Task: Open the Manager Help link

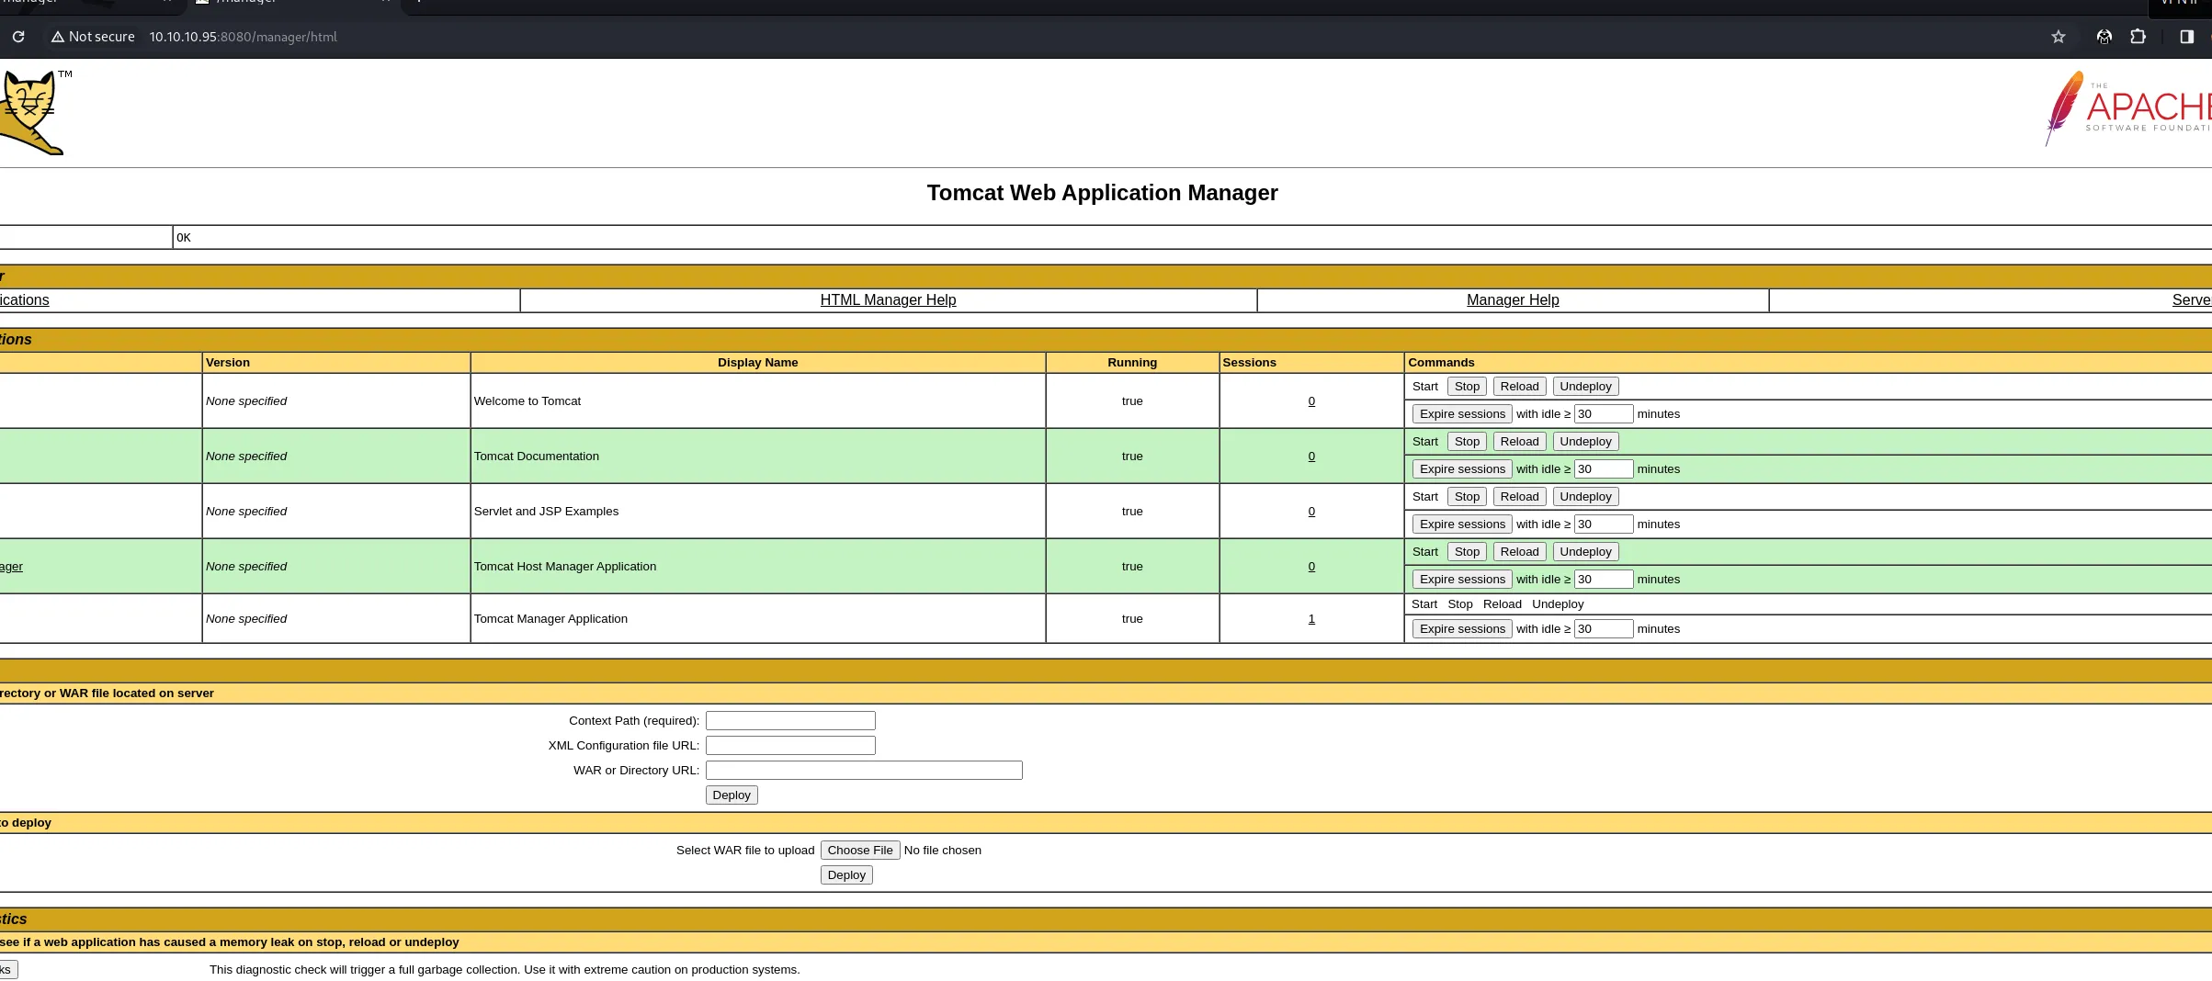Action: click(x=1513, y=300)
